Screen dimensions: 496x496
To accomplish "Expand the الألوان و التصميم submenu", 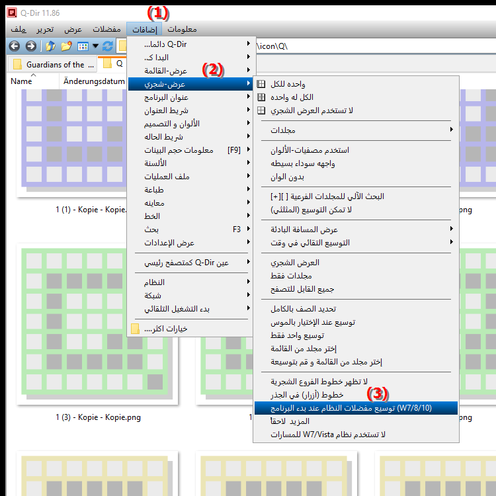I will [190, 124].
